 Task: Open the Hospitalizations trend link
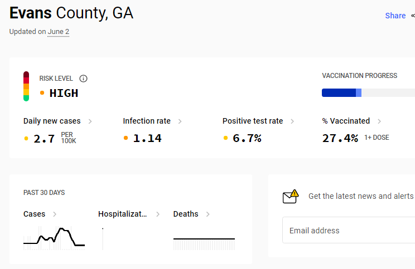pos(129,214)
